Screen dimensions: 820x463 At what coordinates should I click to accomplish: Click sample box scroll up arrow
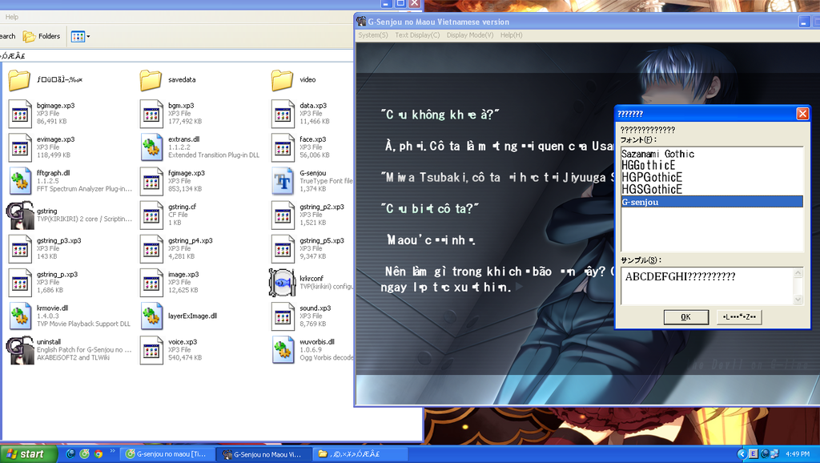798,272
